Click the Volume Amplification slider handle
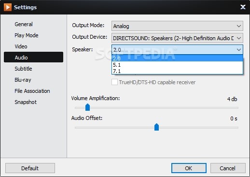This screenshot has height=177, width=250. point(87,107)
